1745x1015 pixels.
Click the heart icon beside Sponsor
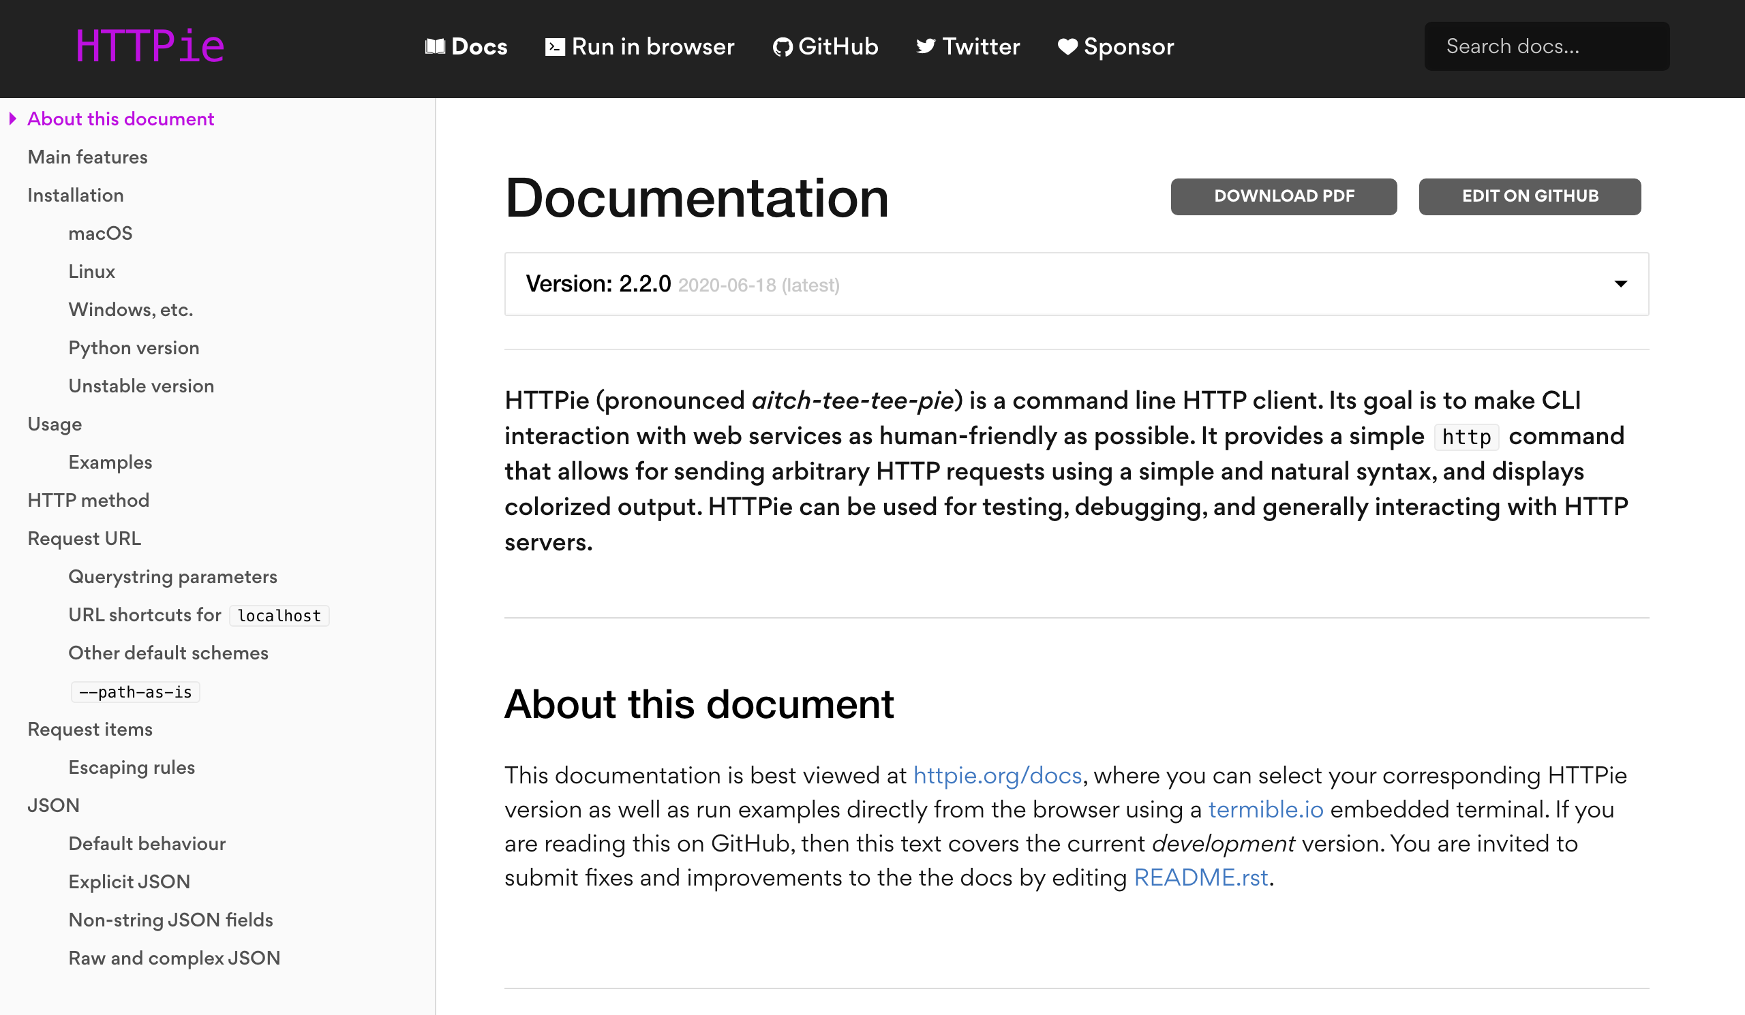1067,46
